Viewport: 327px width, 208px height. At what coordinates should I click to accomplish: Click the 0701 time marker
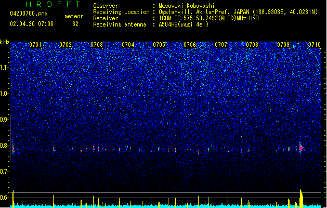tap(35, 45)
